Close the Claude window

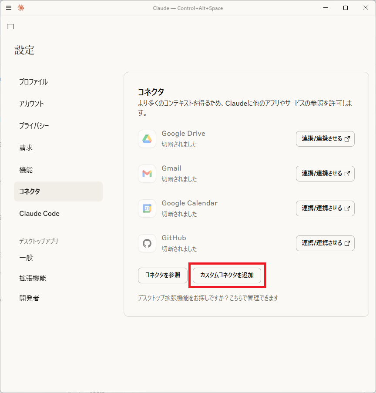tap(366, 8)
